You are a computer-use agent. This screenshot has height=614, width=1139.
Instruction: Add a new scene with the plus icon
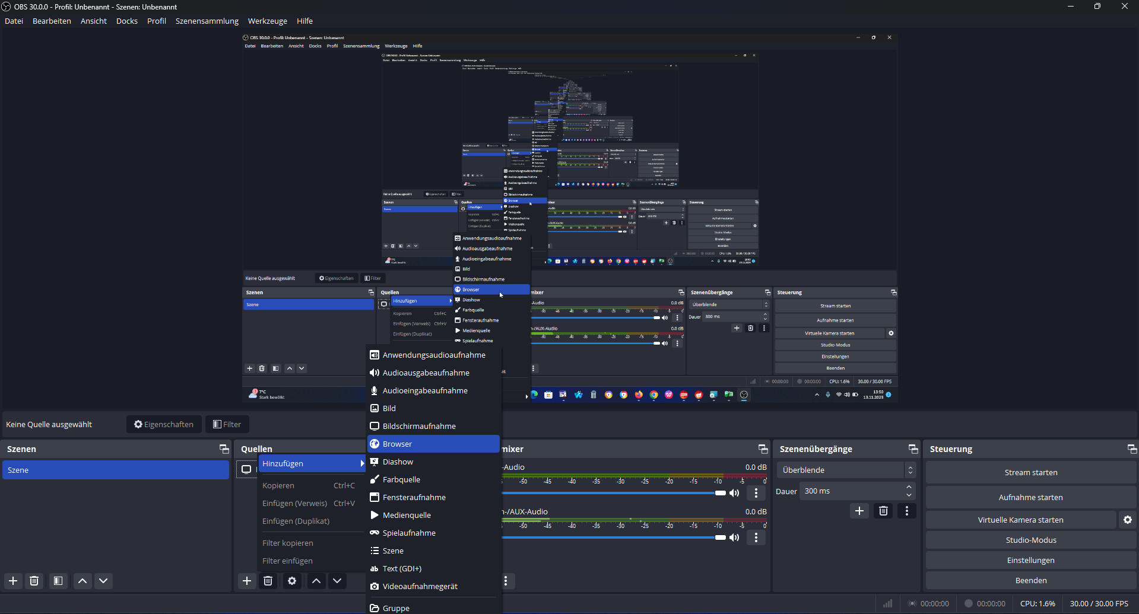click(x=12, y=581)
